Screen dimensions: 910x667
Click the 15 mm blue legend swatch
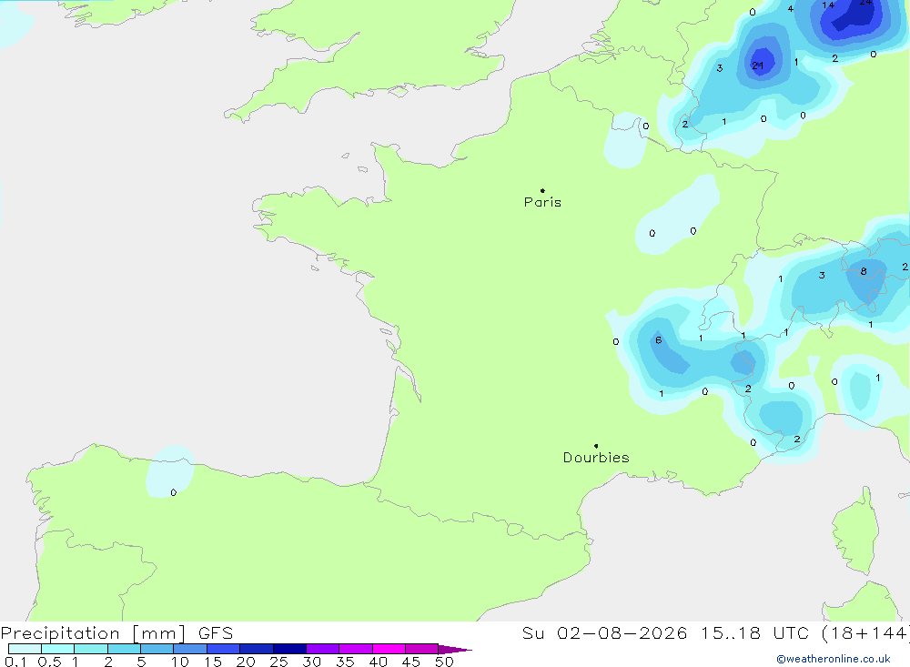pos(224,649)
